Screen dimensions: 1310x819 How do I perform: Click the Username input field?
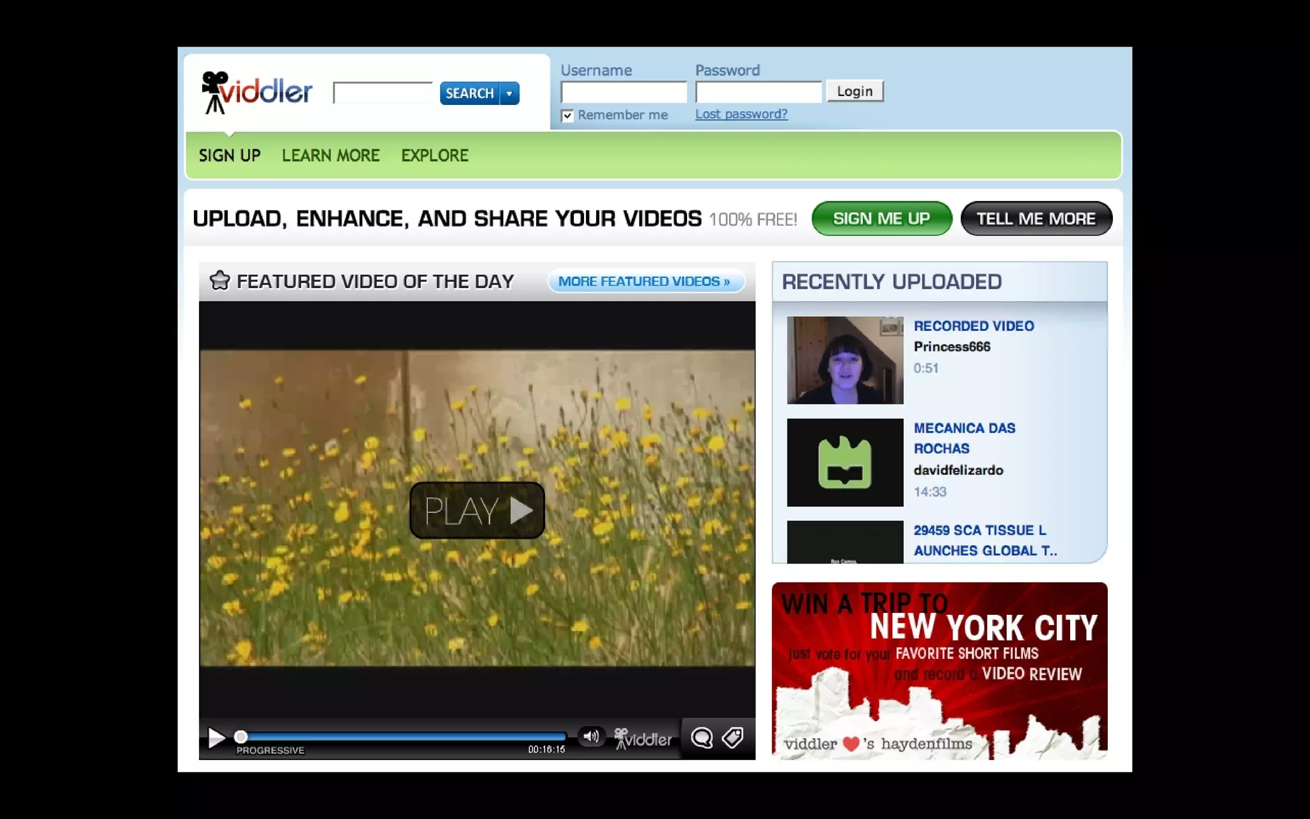[624, 92]
